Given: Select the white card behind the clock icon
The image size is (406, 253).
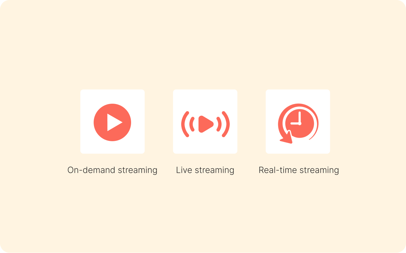Looking at the screenshot, I should pos(298,121).
